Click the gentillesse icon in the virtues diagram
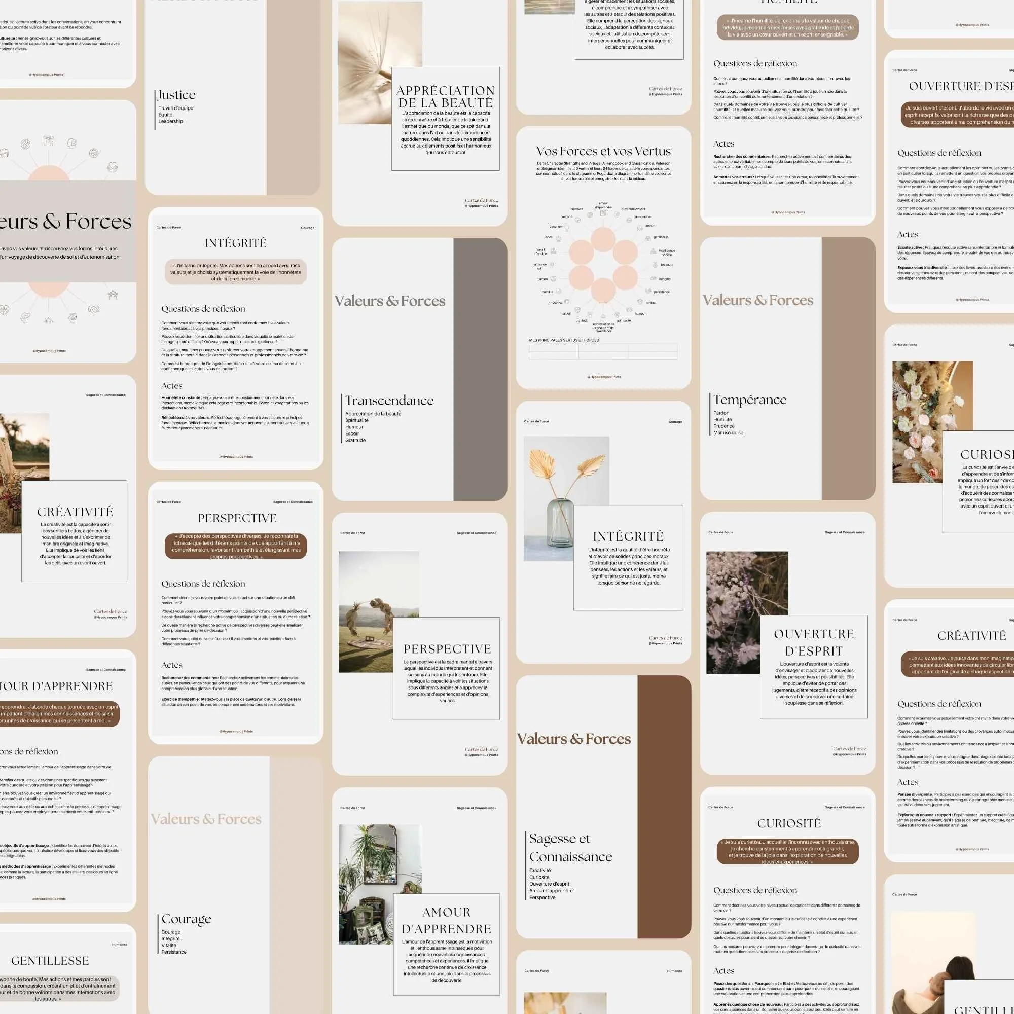The image size is (1014, 1014). [x=649, y=239]
